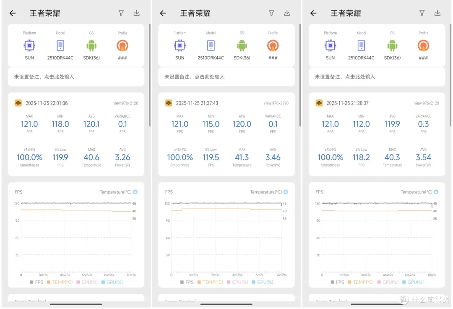
Task: Tap the SUN platform chip icon in right panel
Action: pos(330,45)
